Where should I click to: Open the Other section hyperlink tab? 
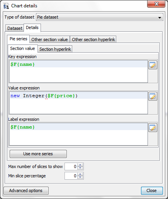[x=93, y=39]
